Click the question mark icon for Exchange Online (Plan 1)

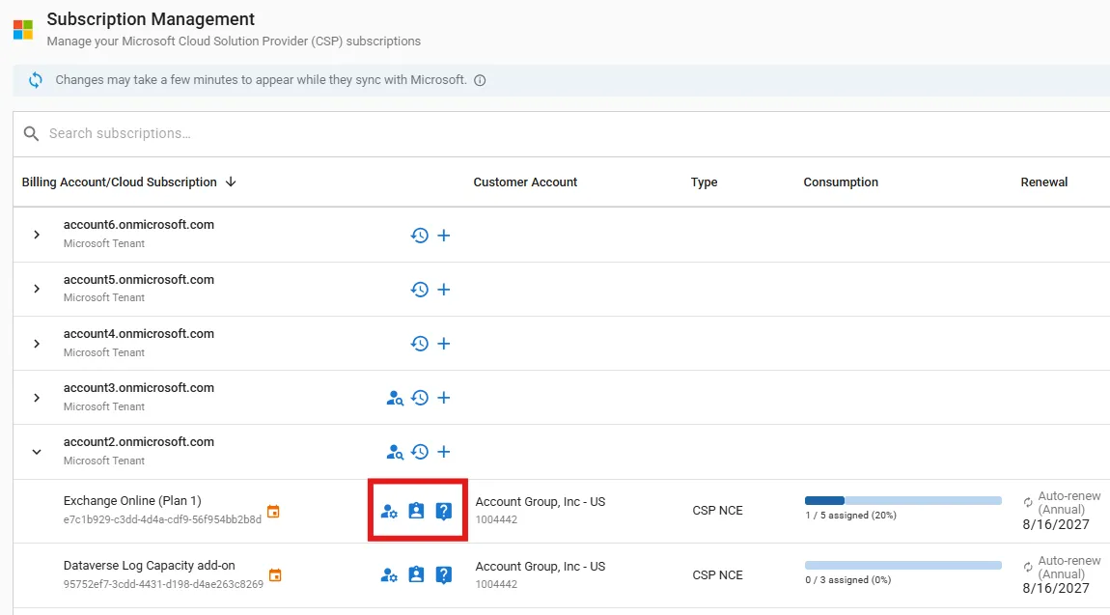[x=444, y=511]
